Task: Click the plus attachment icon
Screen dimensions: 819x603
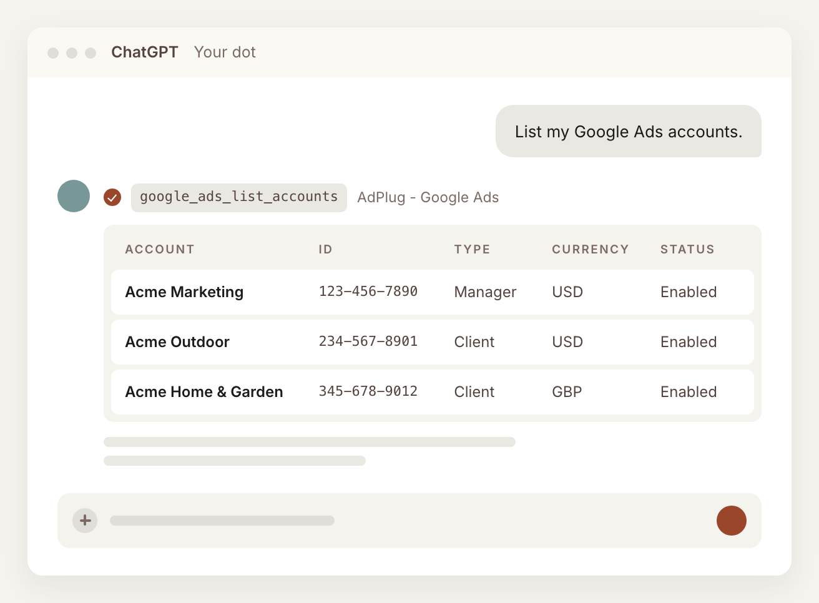Action: click(x=85, y=521)
